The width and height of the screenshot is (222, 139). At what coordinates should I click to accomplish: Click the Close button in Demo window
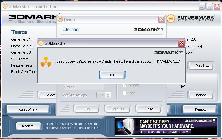pos(149,109)
